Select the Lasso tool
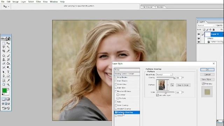224x126 pixels. [x=4, y=47]
